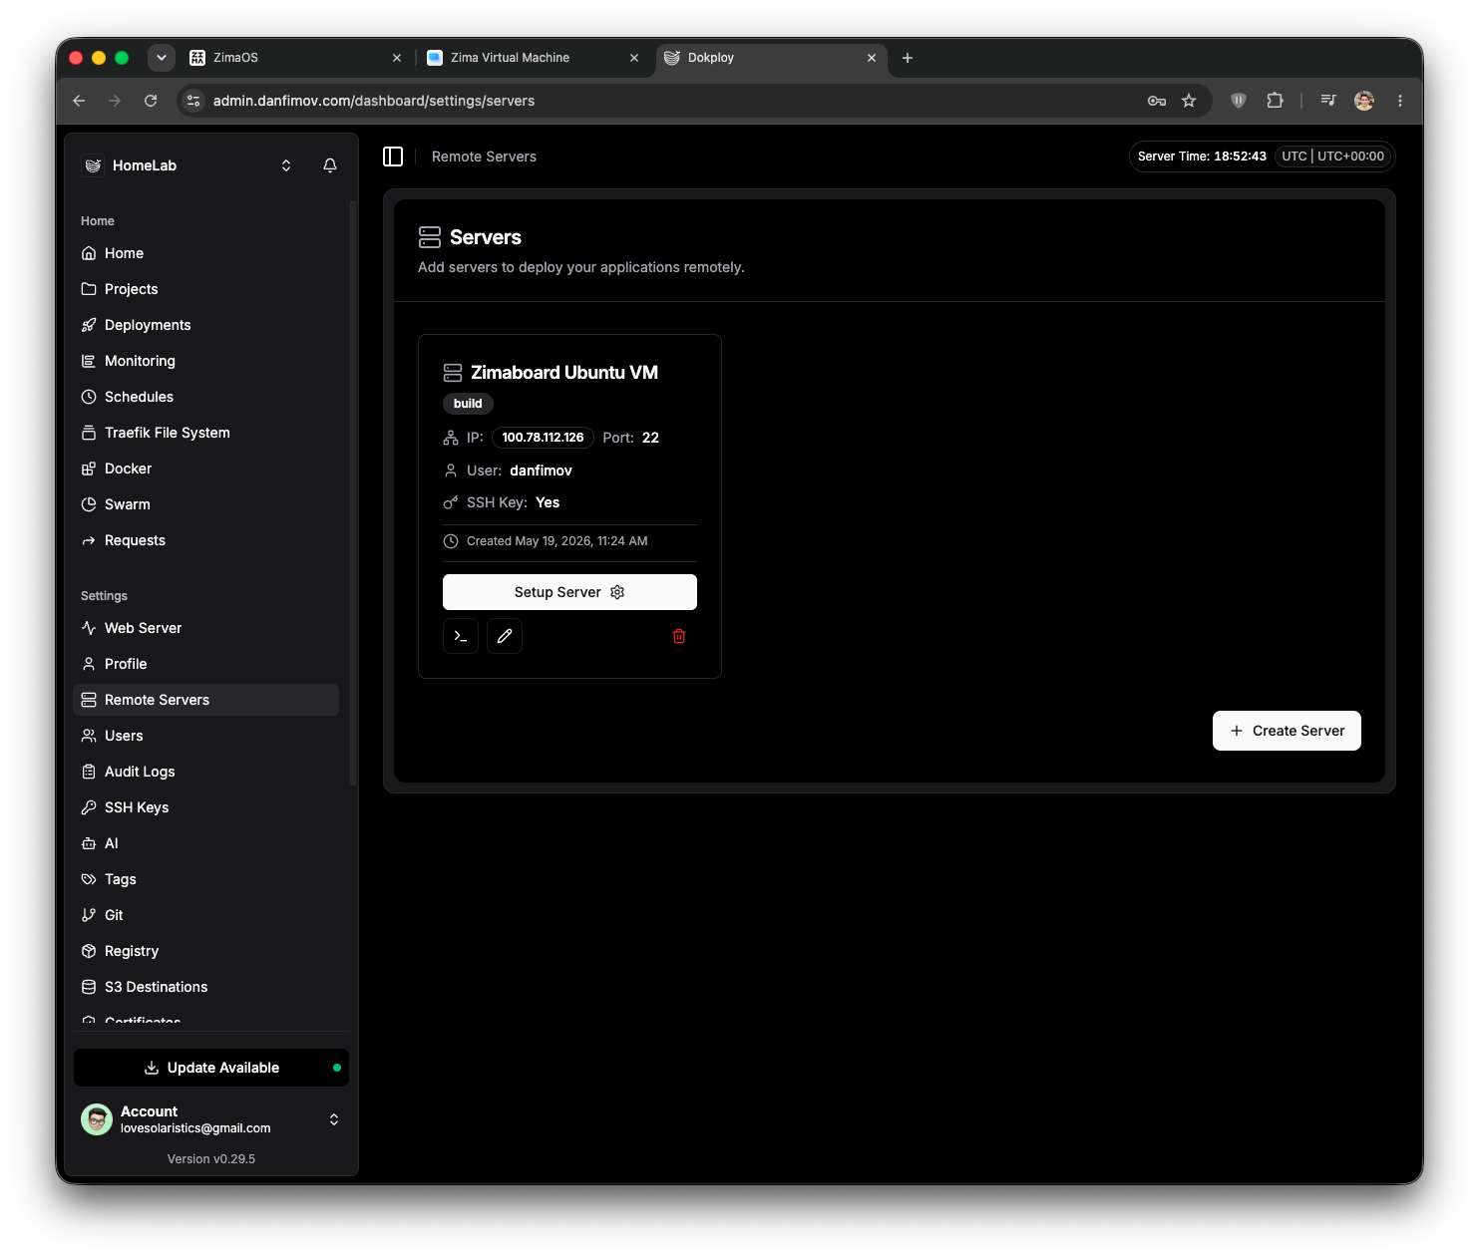This screenshot has height=1258, width=1479.
Task: Reload the current page
Action: click(x=151, y=101)
